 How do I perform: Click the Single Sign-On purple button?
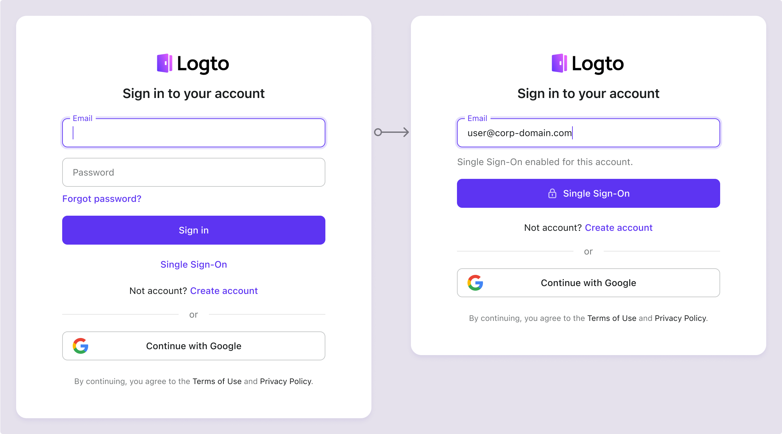coord(588,193)
